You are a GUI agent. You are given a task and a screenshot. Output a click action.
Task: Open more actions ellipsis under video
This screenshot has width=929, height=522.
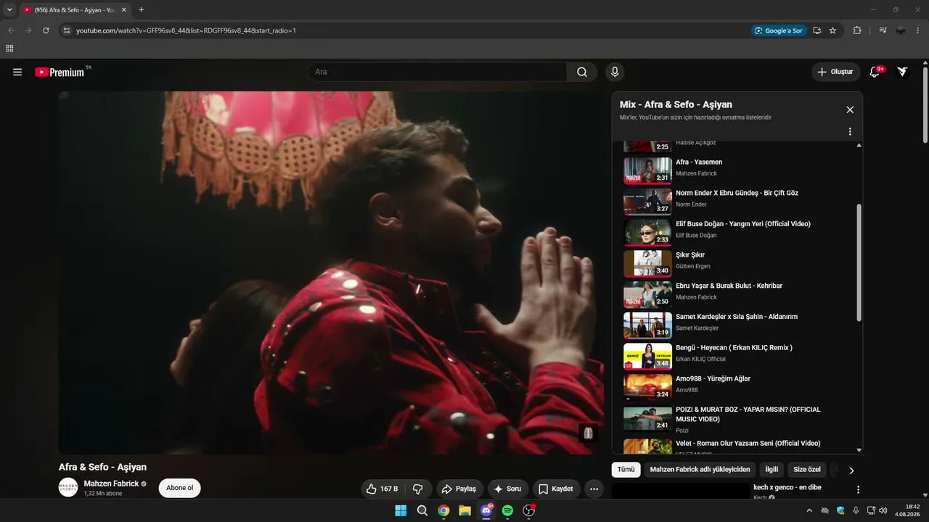(594, 489)
